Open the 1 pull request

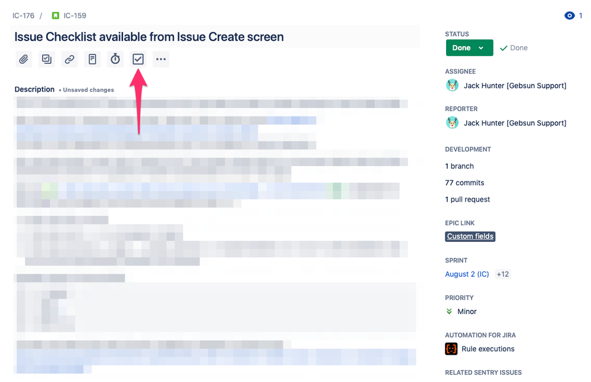(x=467, y=199)
